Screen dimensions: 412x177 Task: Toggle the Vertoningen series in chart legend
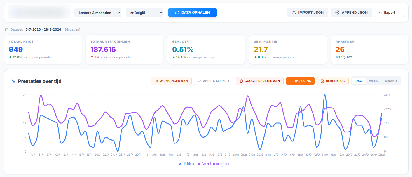coord(213,164)
